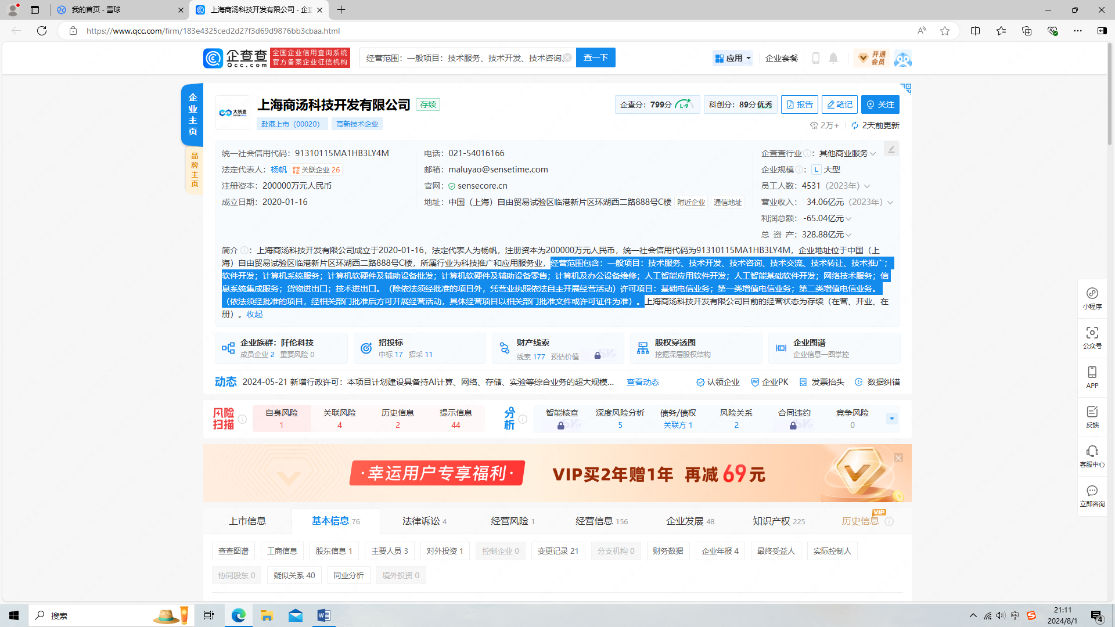Image resolution: width=1115 pixels, height=627 pixels.
Task: Switch to the 知识产权 tab
Action: [779, 521]
